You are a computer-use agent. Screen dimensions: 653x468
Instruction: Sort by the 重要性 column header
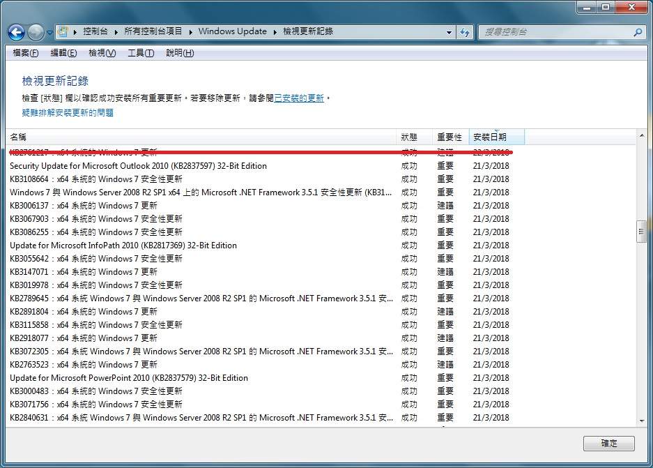(451, 137)
